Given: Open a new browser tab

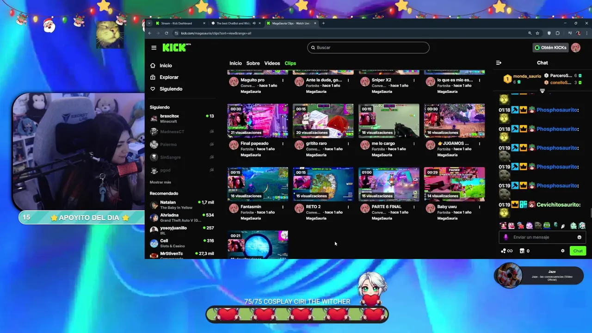Looking at the screenshot, I should [323, 23].
